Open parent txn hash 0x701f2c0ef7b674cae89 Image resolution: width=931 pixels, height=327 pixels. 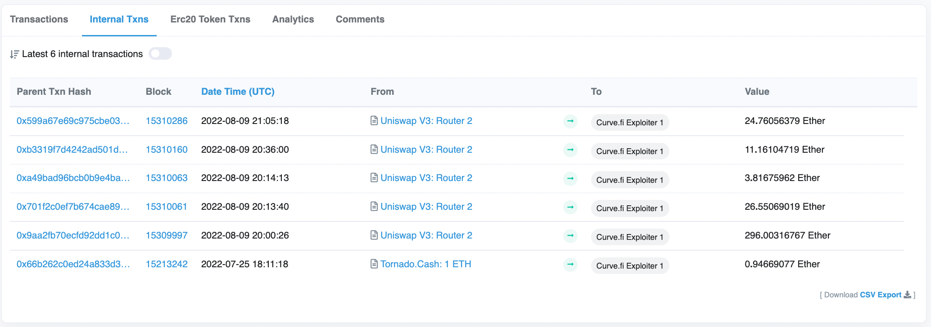click(x=73, y=207)
